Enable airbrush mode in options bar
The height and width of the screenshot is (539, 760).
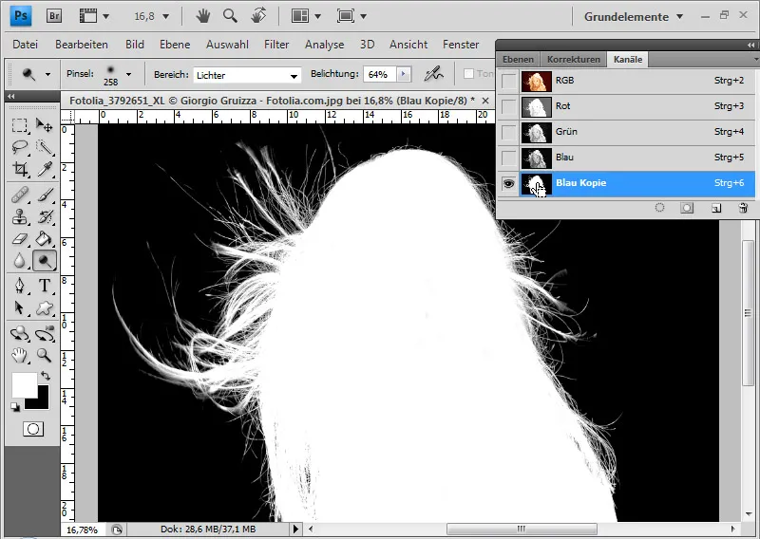[x=433, y=74]
